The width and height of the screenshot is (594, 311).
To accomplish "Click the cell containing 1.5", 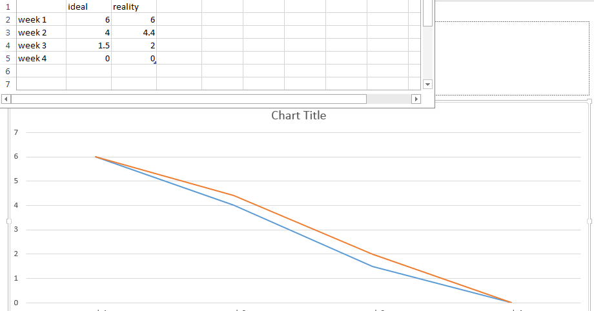I will [88, 45].
